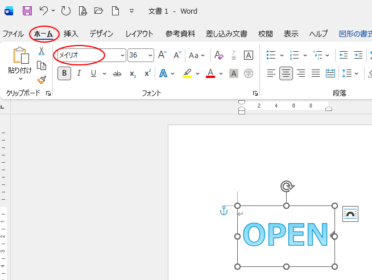Apply red font color
The width and height of the screenshot is (372, 280).
210,73
